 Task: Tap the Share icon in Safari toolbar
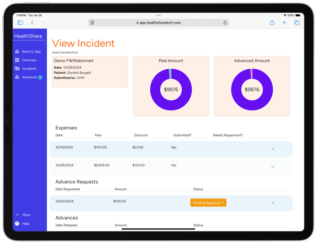pos(272,22)
